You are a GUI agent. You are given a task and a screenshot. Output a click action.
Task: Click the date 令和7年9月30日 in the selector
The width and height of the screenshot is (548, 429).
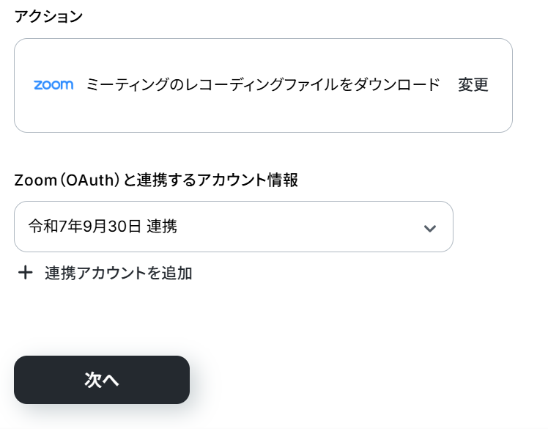(84, 226)
